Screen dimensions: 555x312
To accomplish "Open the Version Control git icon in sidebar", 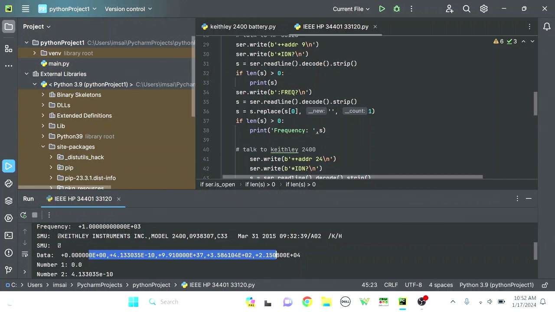I will coord(9,270).
